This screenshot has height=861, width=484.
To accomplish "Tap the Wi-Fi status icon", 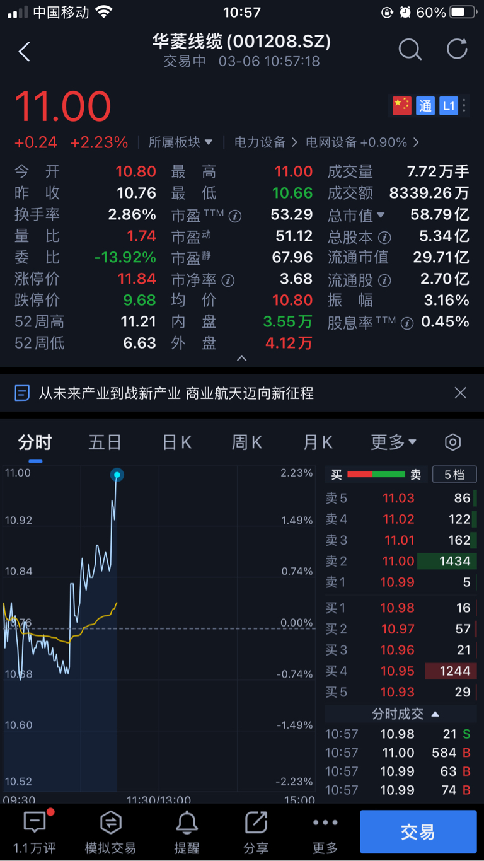I will coord(104,11).
